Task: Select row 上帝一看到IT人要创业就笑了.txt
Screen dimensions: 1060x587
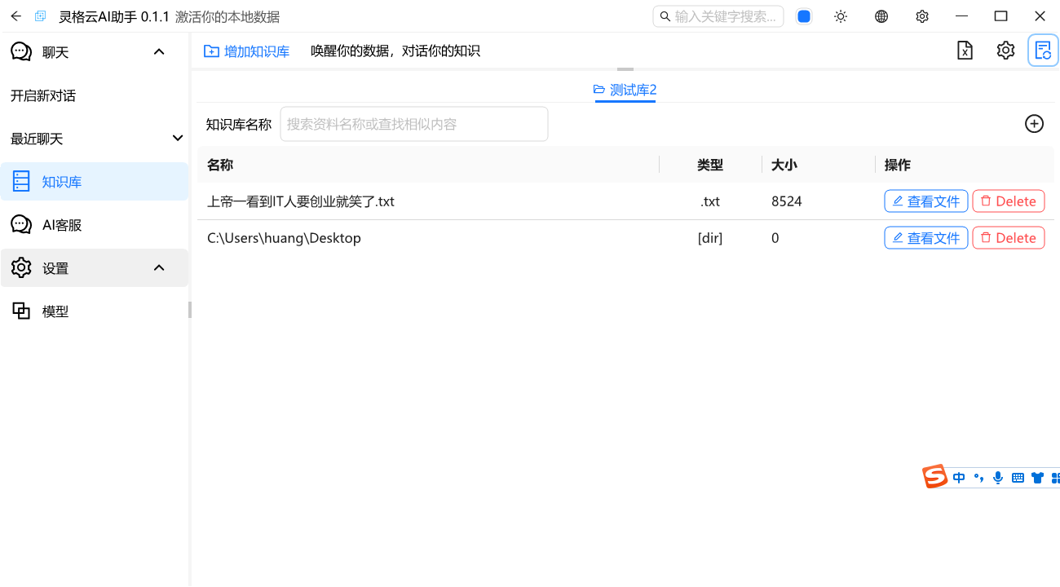Action: [x=625, y=201]
